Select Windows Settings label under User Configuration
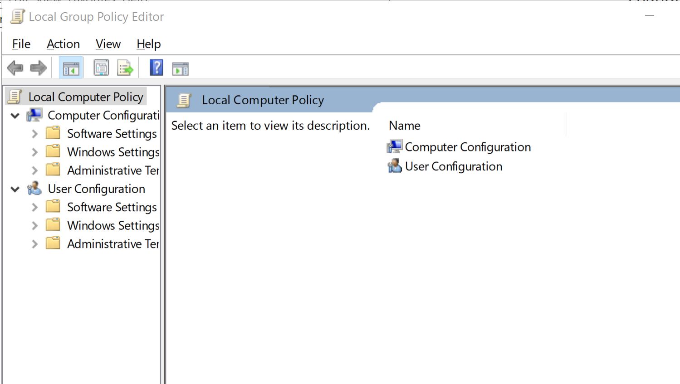Viewport: 680px width, 384px height. point(113,225)
